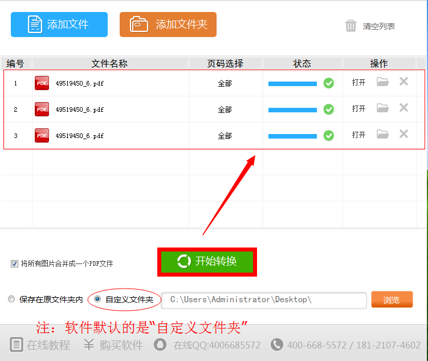The image size is (428, 361).
Task: Start conversion with green button
Action: [207, 262]
